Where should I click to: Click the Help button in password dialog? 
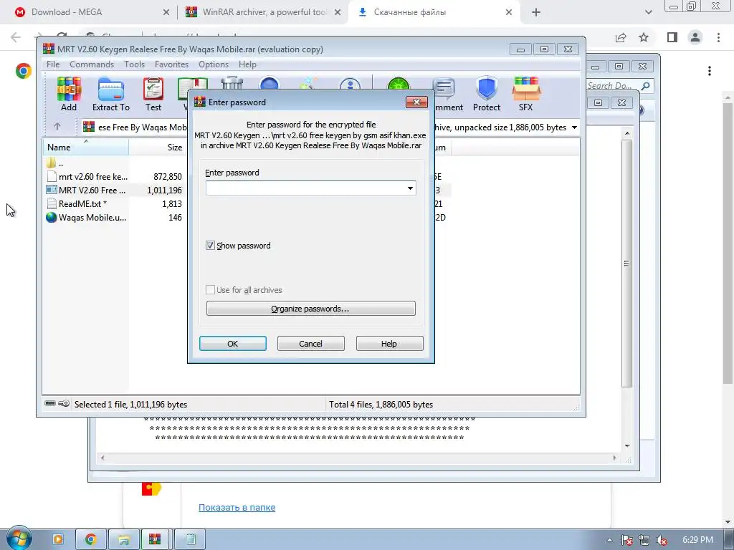[389, 344]
